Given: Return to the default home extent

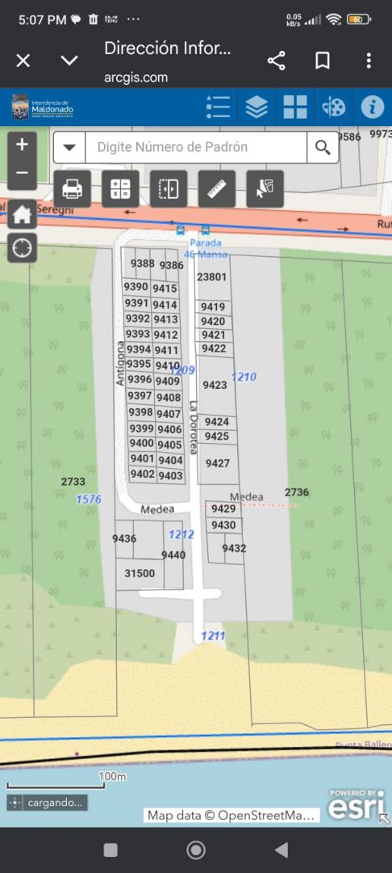Looking at the screenshot, I should click(x=23, y=214).
